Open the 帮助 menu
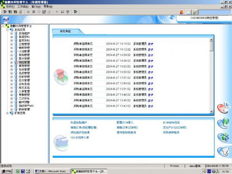Viewport: 232px width, 174px height. tap(48, 6)
